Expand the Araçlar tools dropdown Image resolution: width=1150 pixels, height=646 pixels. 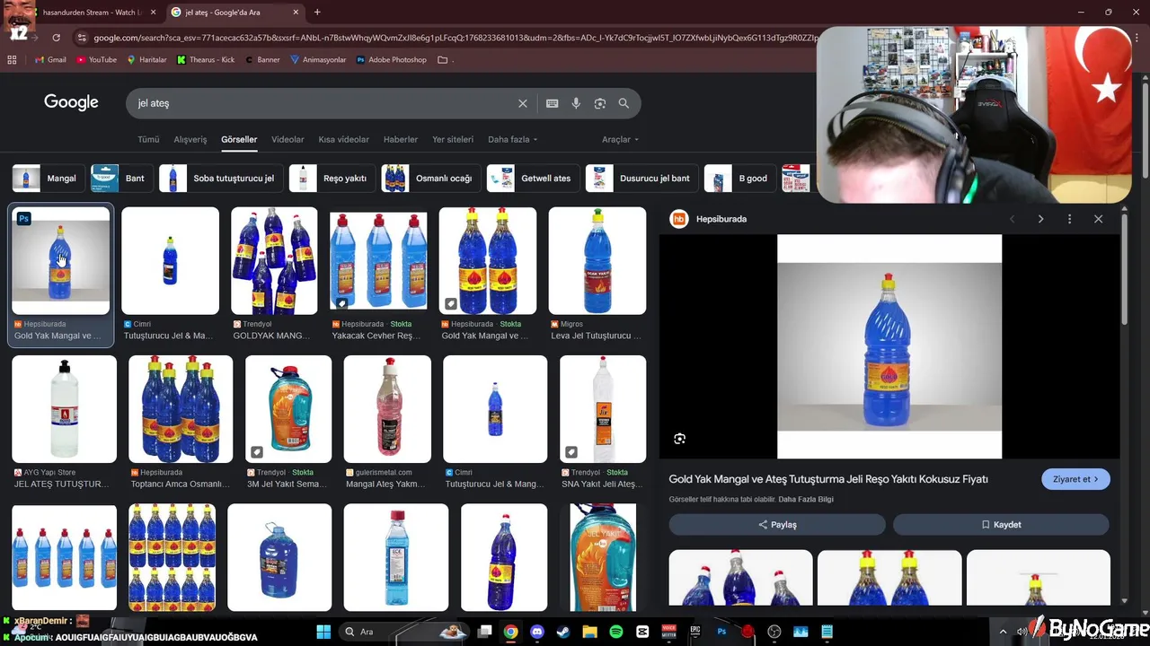pyautogui.click(x=620, y=140)
